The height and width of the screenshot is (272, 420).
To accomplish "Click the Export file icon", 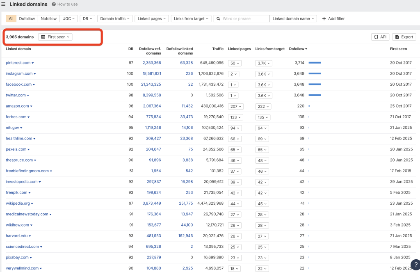I will coord(397,37).
